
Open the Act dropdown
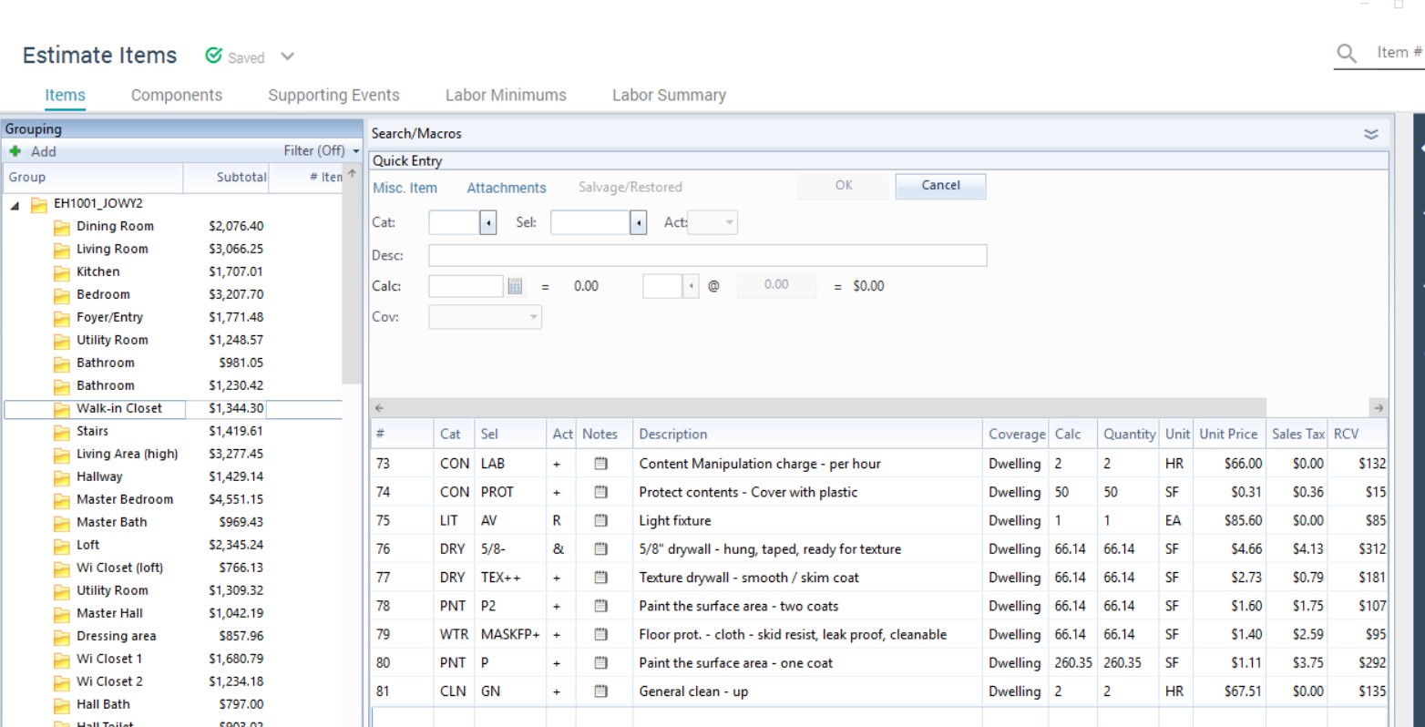(712, 222)
